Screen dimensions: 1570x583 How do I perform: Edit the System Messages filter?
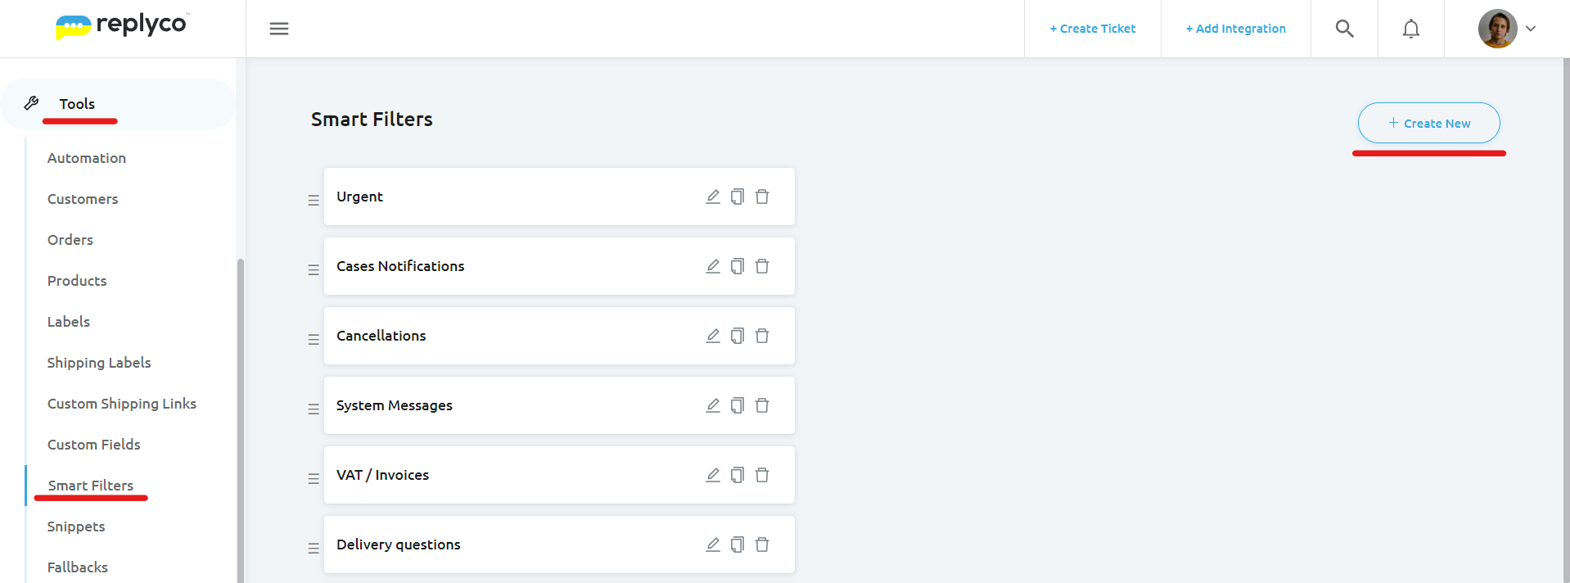click(713, 405)
